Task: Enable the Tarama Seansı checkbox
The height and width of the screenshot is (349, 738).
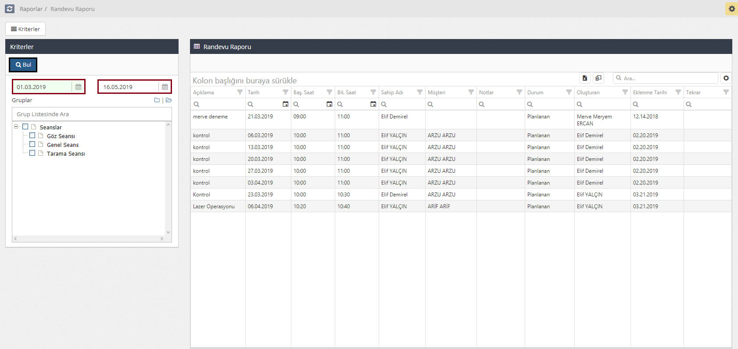Action: coord(32,153)
